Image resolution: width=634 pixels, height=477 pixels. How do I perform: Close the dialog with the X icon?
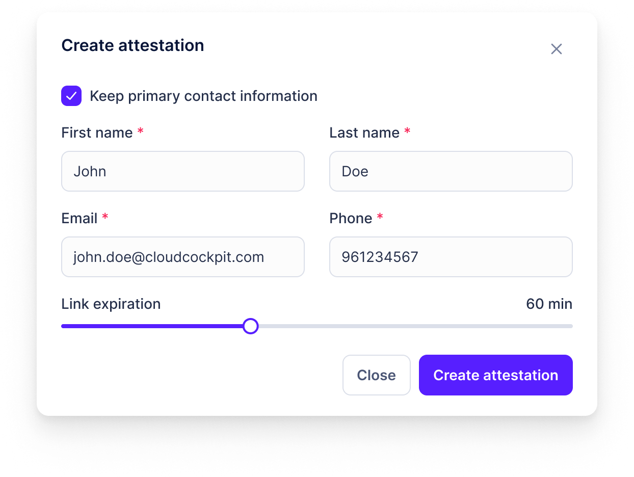[556, 49]
